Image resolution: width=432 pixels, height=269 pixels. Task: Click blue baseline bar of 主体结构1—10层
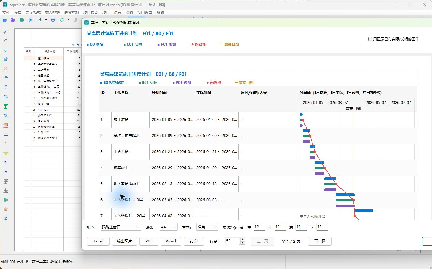[345, 195]
